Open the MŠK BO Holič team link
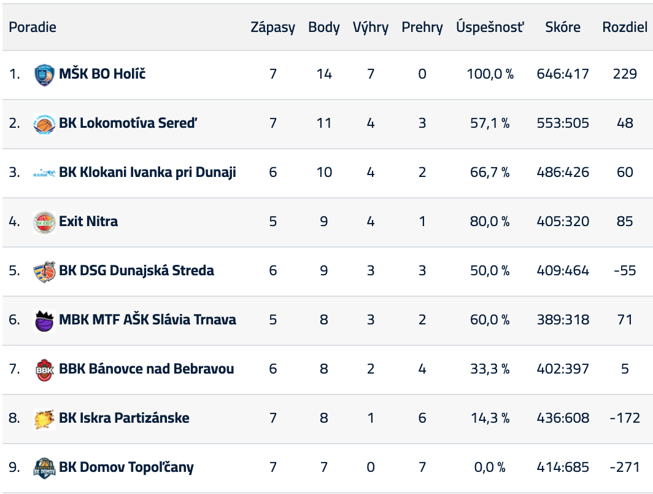 click(x=102, y=74)
